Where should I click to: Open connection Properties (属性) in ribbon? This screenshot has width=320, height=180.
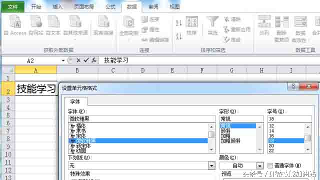coord(150,29)
